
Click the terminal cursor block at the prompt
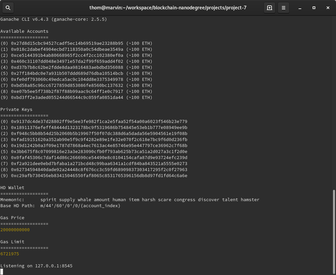pyautogui.click(x=2, y=272)
